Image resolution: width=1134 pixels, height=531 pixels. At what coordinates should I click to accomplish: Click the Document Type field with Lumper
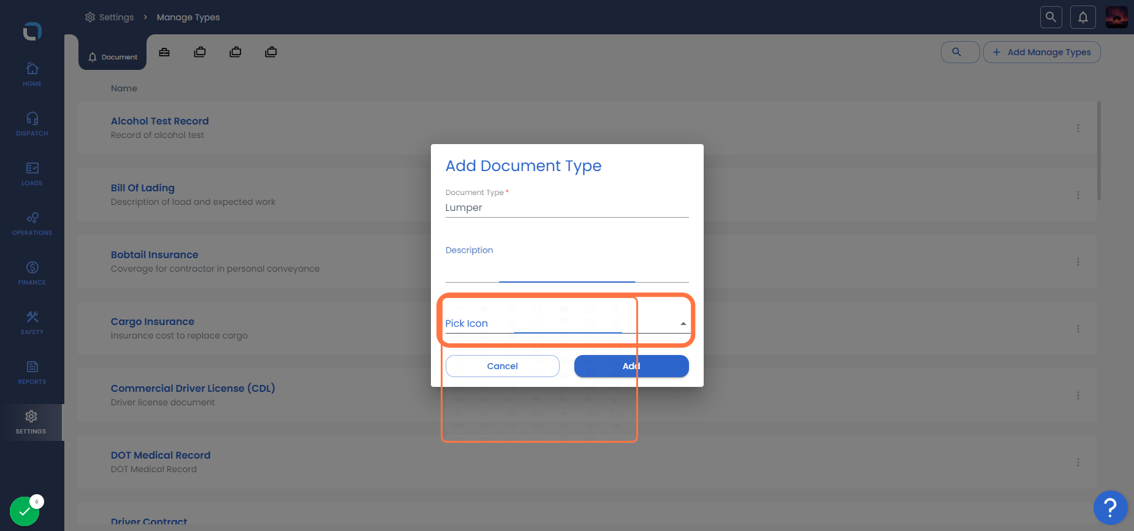pyautogui.click(x=567, y=208)
